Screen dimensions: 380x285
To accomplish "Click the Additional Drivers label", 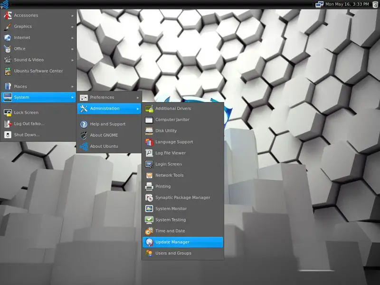I will click(173, 109).
